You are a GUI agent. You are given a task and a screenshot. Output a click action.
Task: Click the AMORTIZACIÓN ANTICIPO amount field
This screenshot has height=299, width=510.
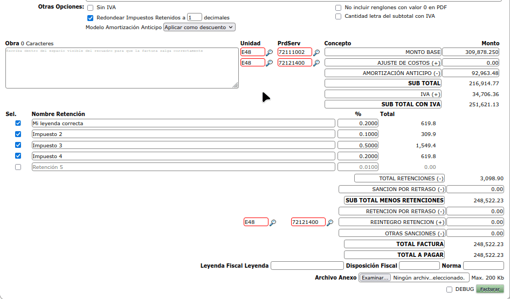[x=471, y=73]
